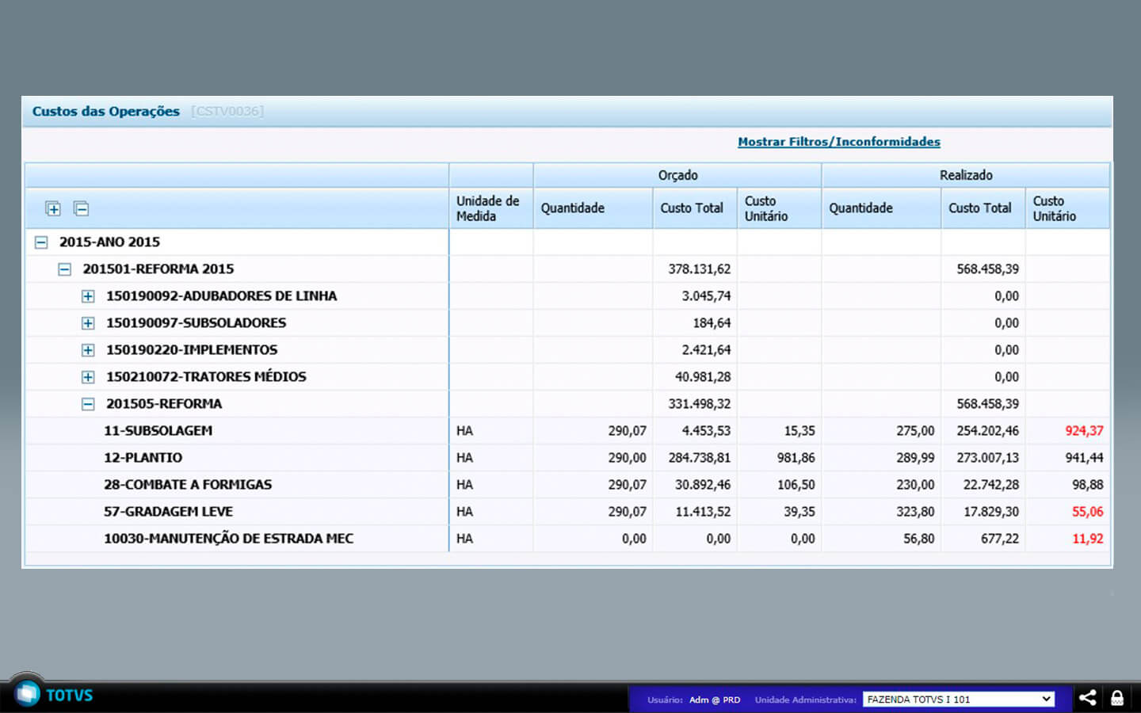Click the Unidade de Medida column header
Image resolution: width=1141 pixels, height=713 pixels.
coord(488,208)
